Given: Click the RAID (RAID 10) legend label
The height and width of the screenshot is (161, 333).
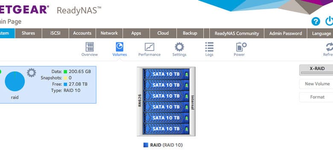Looking at the screenshot, I should point(166,145).
